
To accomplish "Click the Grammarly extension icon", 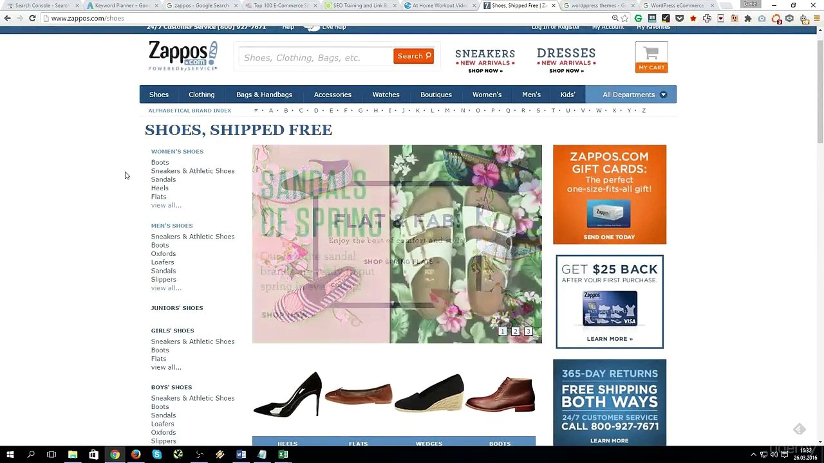I will click(638, 19).
